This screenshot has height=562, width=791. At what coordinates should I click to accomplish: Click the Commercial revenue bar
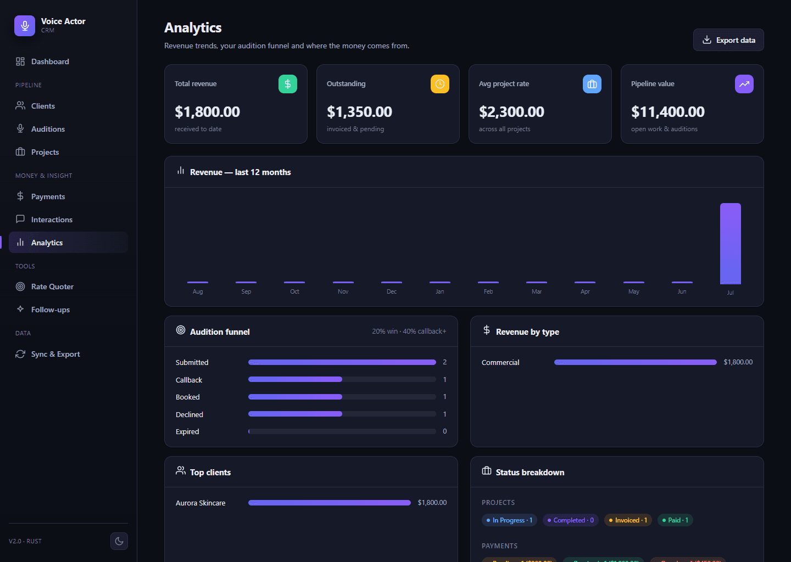click(636, 362)
